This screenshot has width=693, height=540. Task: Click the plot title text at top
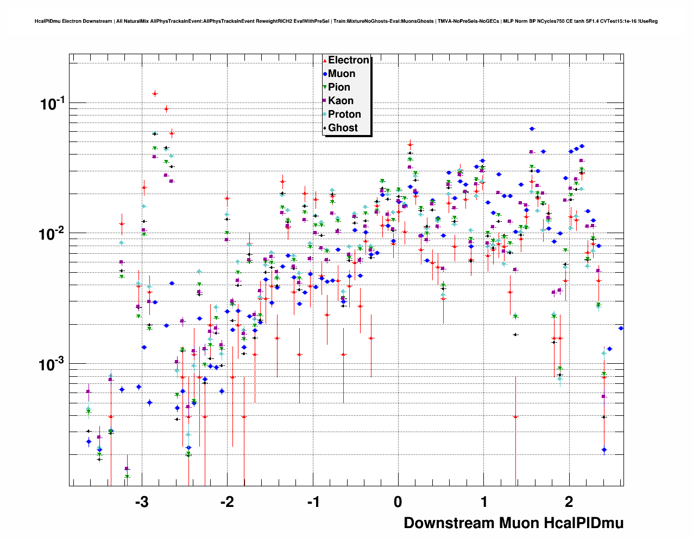coord(346,21)
